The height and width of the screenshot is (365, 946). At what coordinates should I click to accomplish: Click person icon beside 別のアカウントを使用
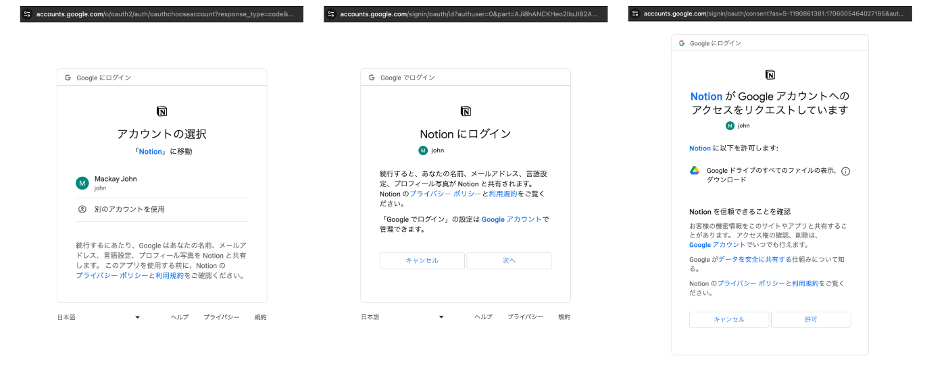(x=82, y=209)
